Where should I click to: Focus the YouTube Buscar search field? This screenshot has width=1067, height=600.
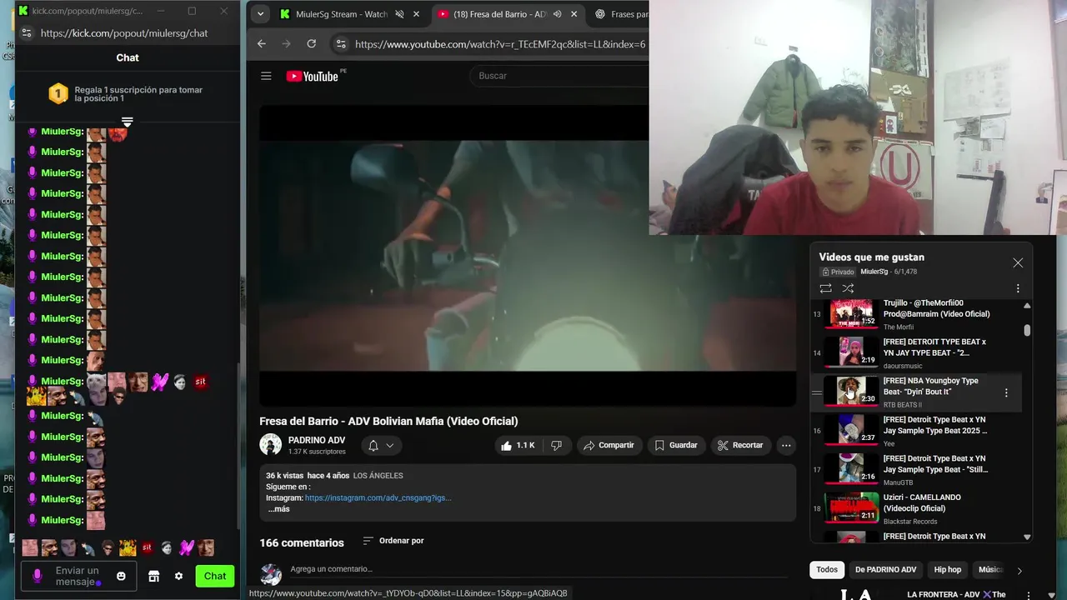(x=559, y=76)
